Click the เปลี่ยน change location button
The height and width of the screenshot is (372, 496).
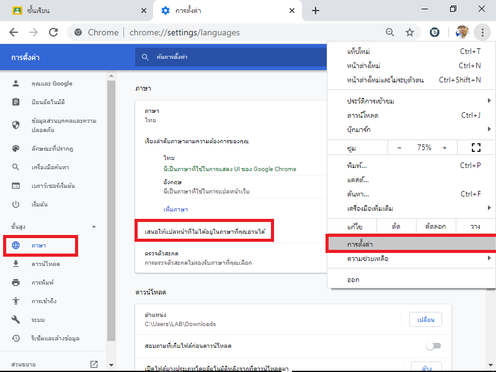425,319
